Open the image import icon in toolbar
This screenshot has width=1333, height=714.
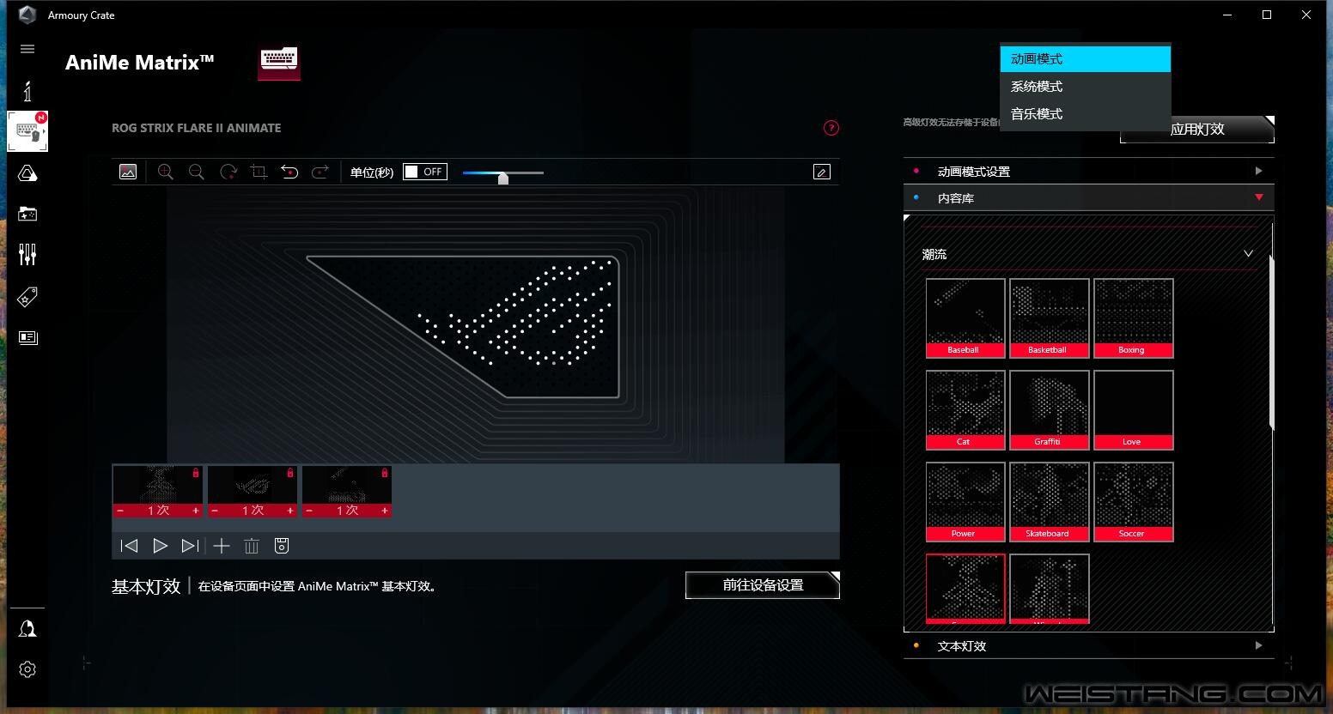coord(128,172)
